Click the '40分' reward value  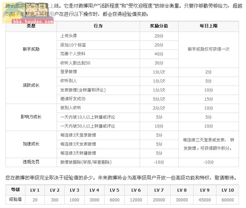pyautogui.click(x=159, y=54)
